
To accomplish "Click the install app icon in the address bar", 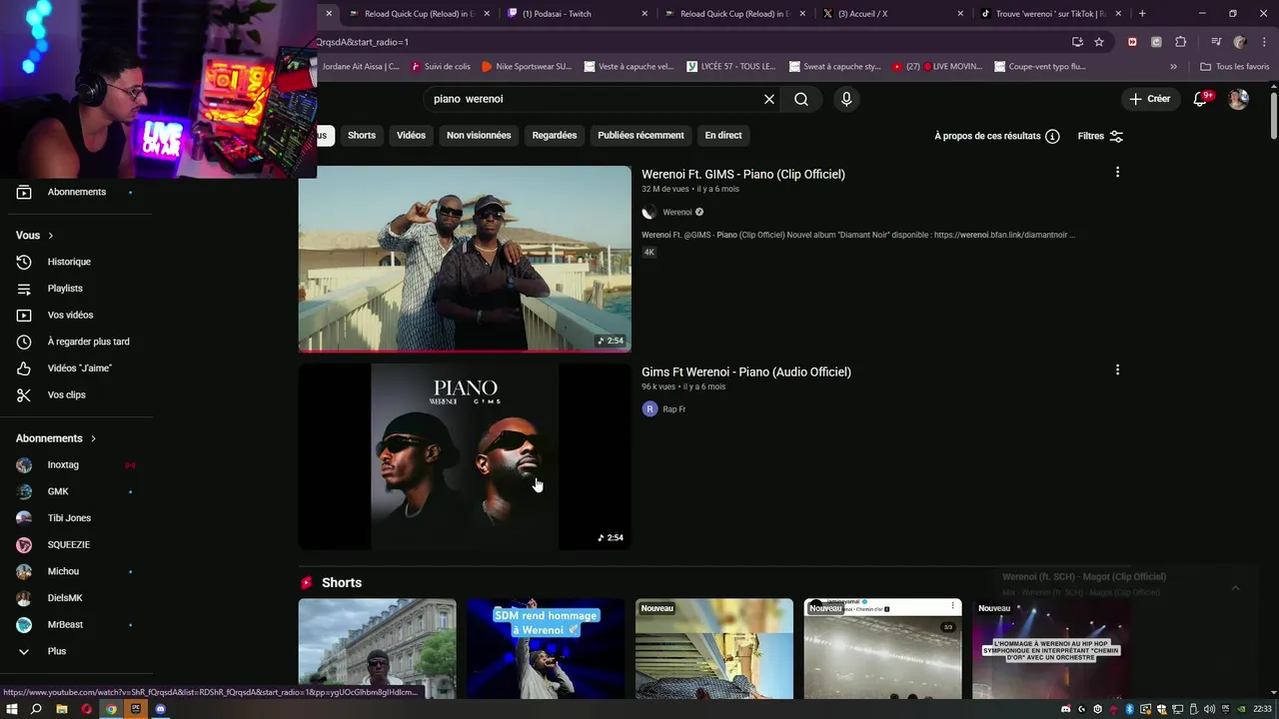I will 1077,42.
